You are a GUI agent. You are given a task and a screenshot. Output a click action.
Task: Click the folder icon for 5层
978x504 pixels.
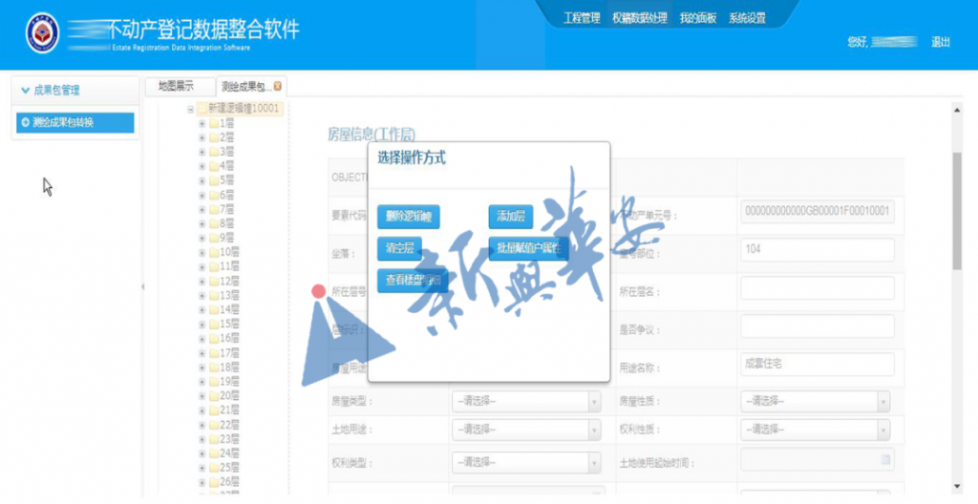point(214,179)
